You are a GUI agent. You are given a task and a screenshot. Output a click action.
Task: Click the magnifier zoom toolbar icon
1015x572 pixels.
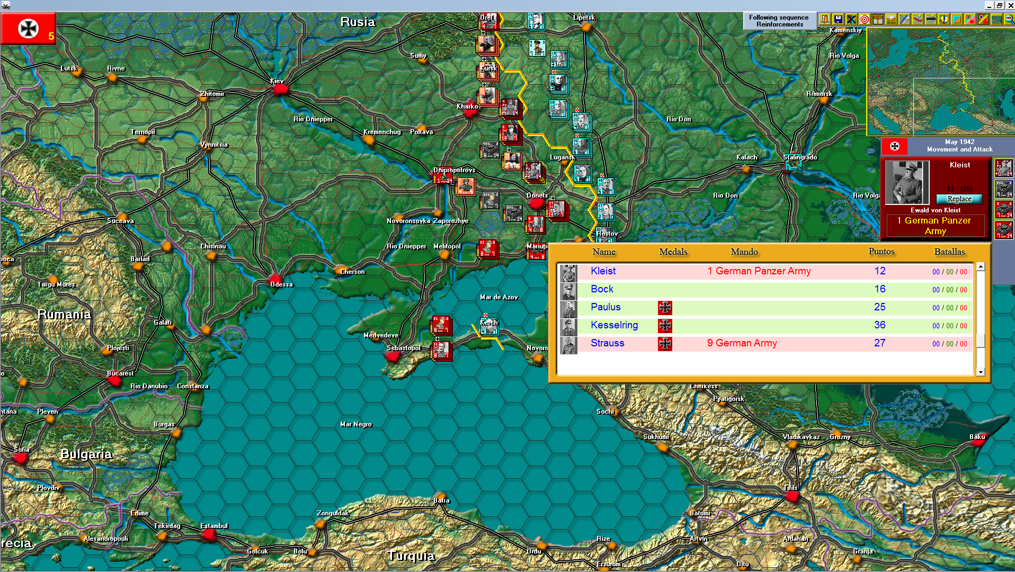[1009, 19]
